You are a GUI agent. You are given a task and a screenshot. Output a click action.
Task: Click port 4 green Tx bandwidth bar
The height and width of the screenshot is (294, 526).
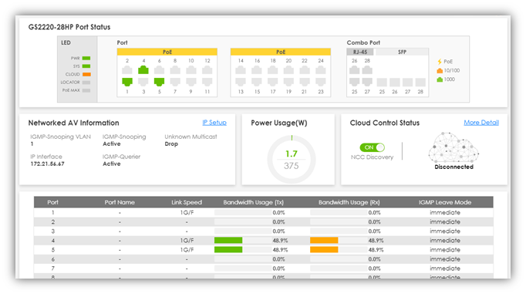coord(228,240)
